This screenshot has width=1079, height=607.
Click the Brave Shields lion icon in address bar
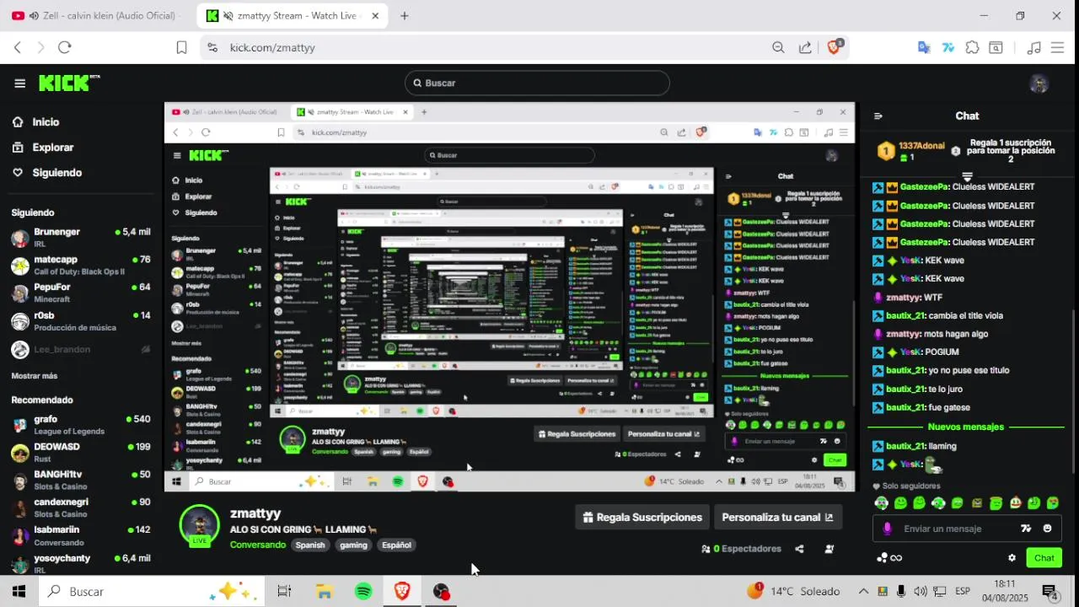coord(834,47)
